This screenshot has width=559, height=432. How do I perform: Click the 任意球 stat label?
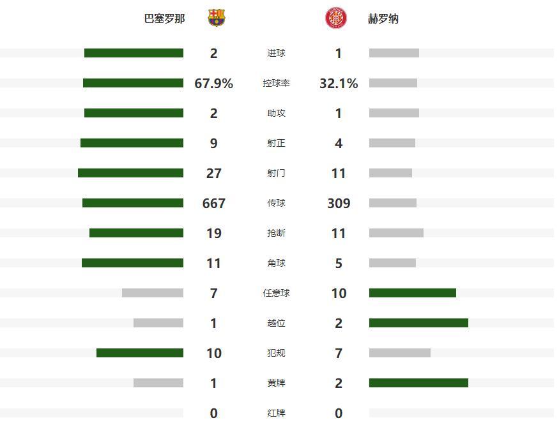276,293
